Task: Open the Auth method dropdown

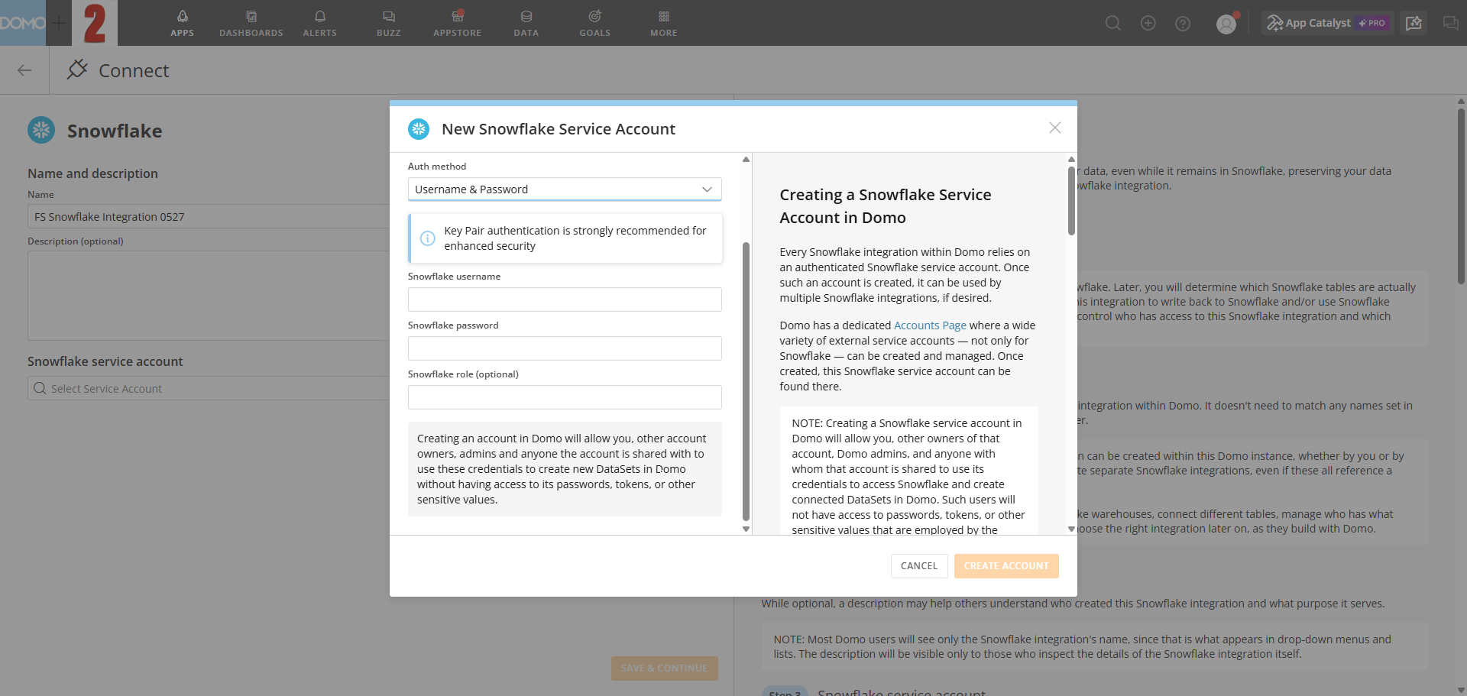Action: pos(565,189)
